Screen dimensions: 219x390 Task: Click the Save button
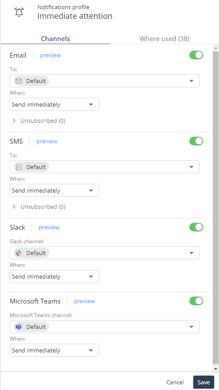(204, 382)
